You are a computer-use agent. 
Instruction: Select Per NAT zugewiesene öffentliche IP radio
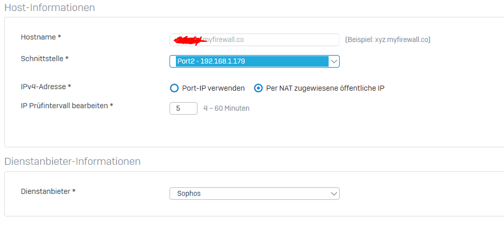coord(258,88)
